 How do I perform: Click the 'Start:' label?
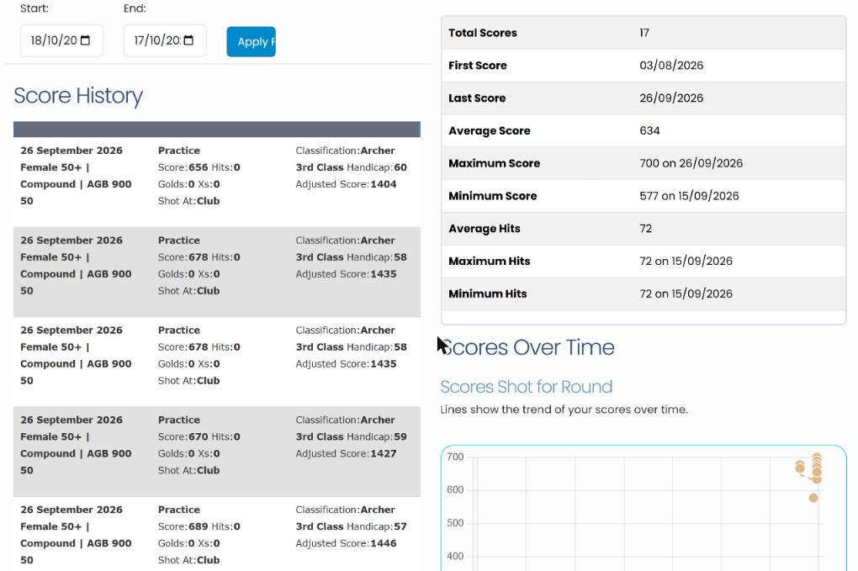tap(34, 8)
